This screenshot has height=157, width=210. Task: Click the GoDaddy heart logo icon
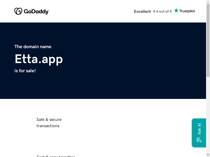coord(18,11)
